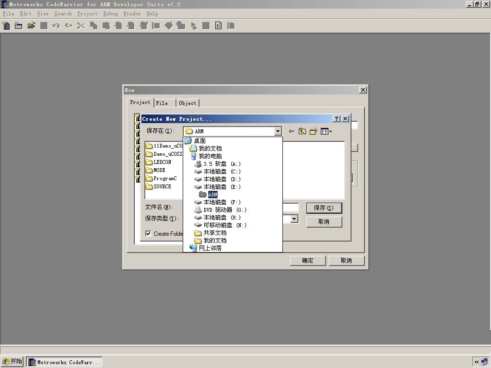Click Metrowerks CodeWarrior taskbar button
The image size is (491, 368).
click(x=64, y=362)
